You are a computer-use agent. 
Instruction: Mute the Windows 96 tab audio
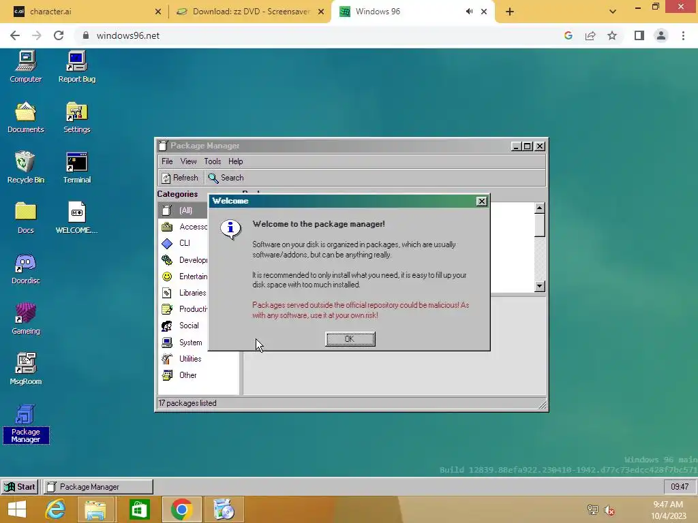pyautogui.click(x=469, y=12)
